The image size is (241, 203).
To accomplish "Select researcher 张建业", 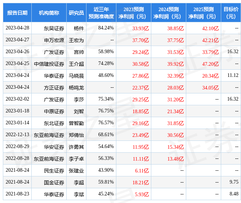I will [x=76, y=171].
